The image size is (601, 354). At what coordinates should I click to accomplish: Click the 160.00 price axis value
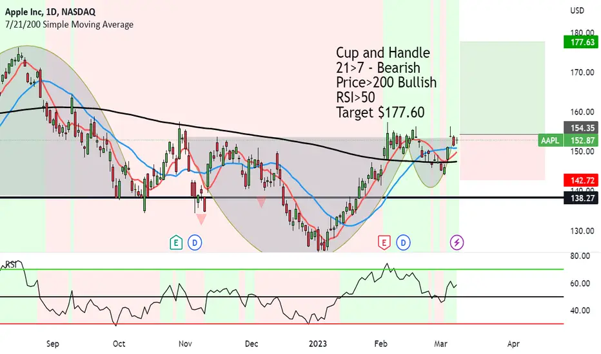click(x=582, y=112)
